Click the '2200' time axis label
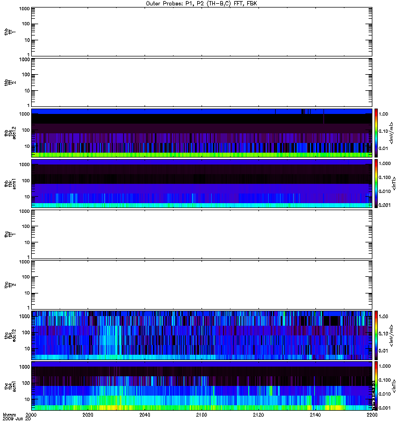The image size is (403, 430). coord(372,414)
